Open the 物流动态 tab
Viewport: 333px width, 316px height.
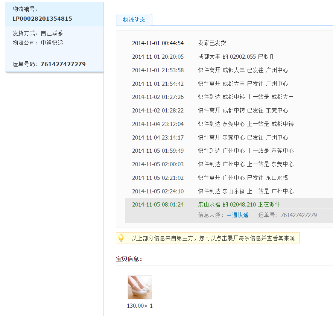click(134, 20)
